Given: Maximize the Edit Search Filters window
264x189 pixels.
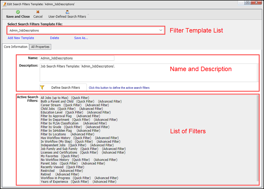Looking at the screenshot, I should (249, 3).
